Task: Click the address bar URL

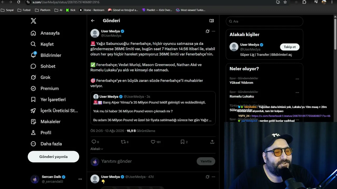Action: pos(66,2)
